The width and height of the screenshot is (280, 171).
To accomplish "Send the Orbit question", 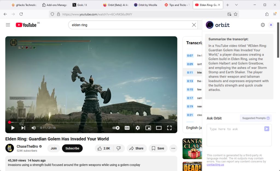I will (267, 129).
